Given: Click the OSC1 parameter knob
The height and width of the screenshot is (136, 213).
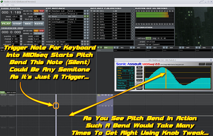Looking at the screenshot, I should pos(132,11).
